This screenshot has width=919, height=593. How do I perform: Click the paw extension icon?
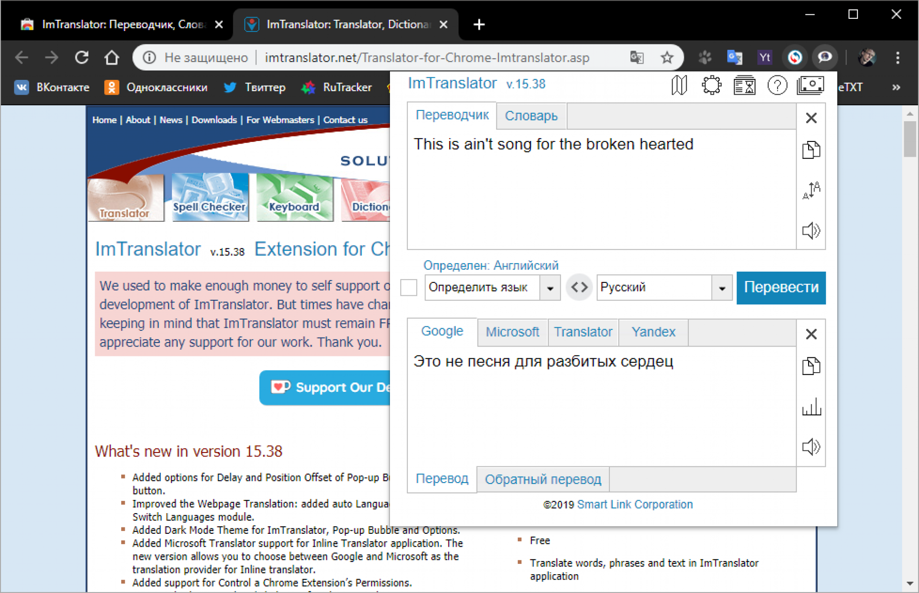tap(705, 57)
